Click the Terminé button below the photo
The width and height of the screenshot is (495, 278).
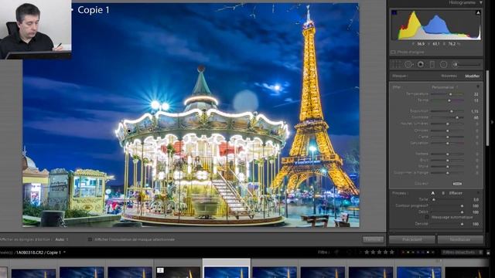(373, 239)
